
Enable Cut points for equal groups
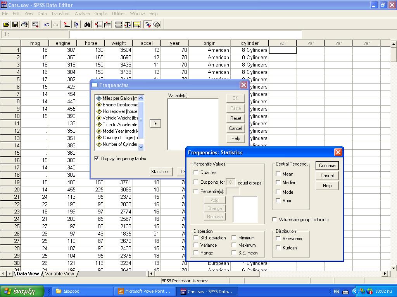point(196,182)
